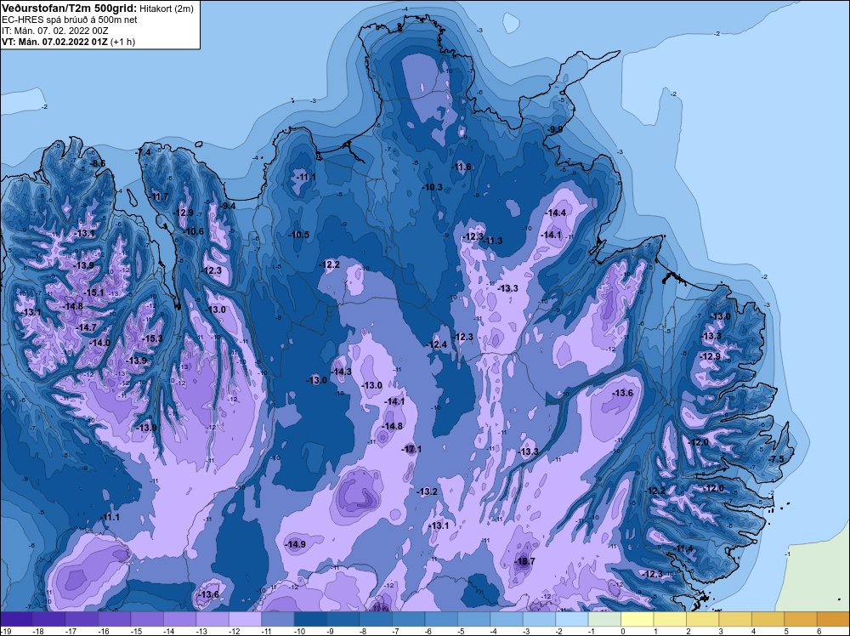Click the -14.3 temperature label
Viewport: 850px width, 636px height.
tap(342, 372)
